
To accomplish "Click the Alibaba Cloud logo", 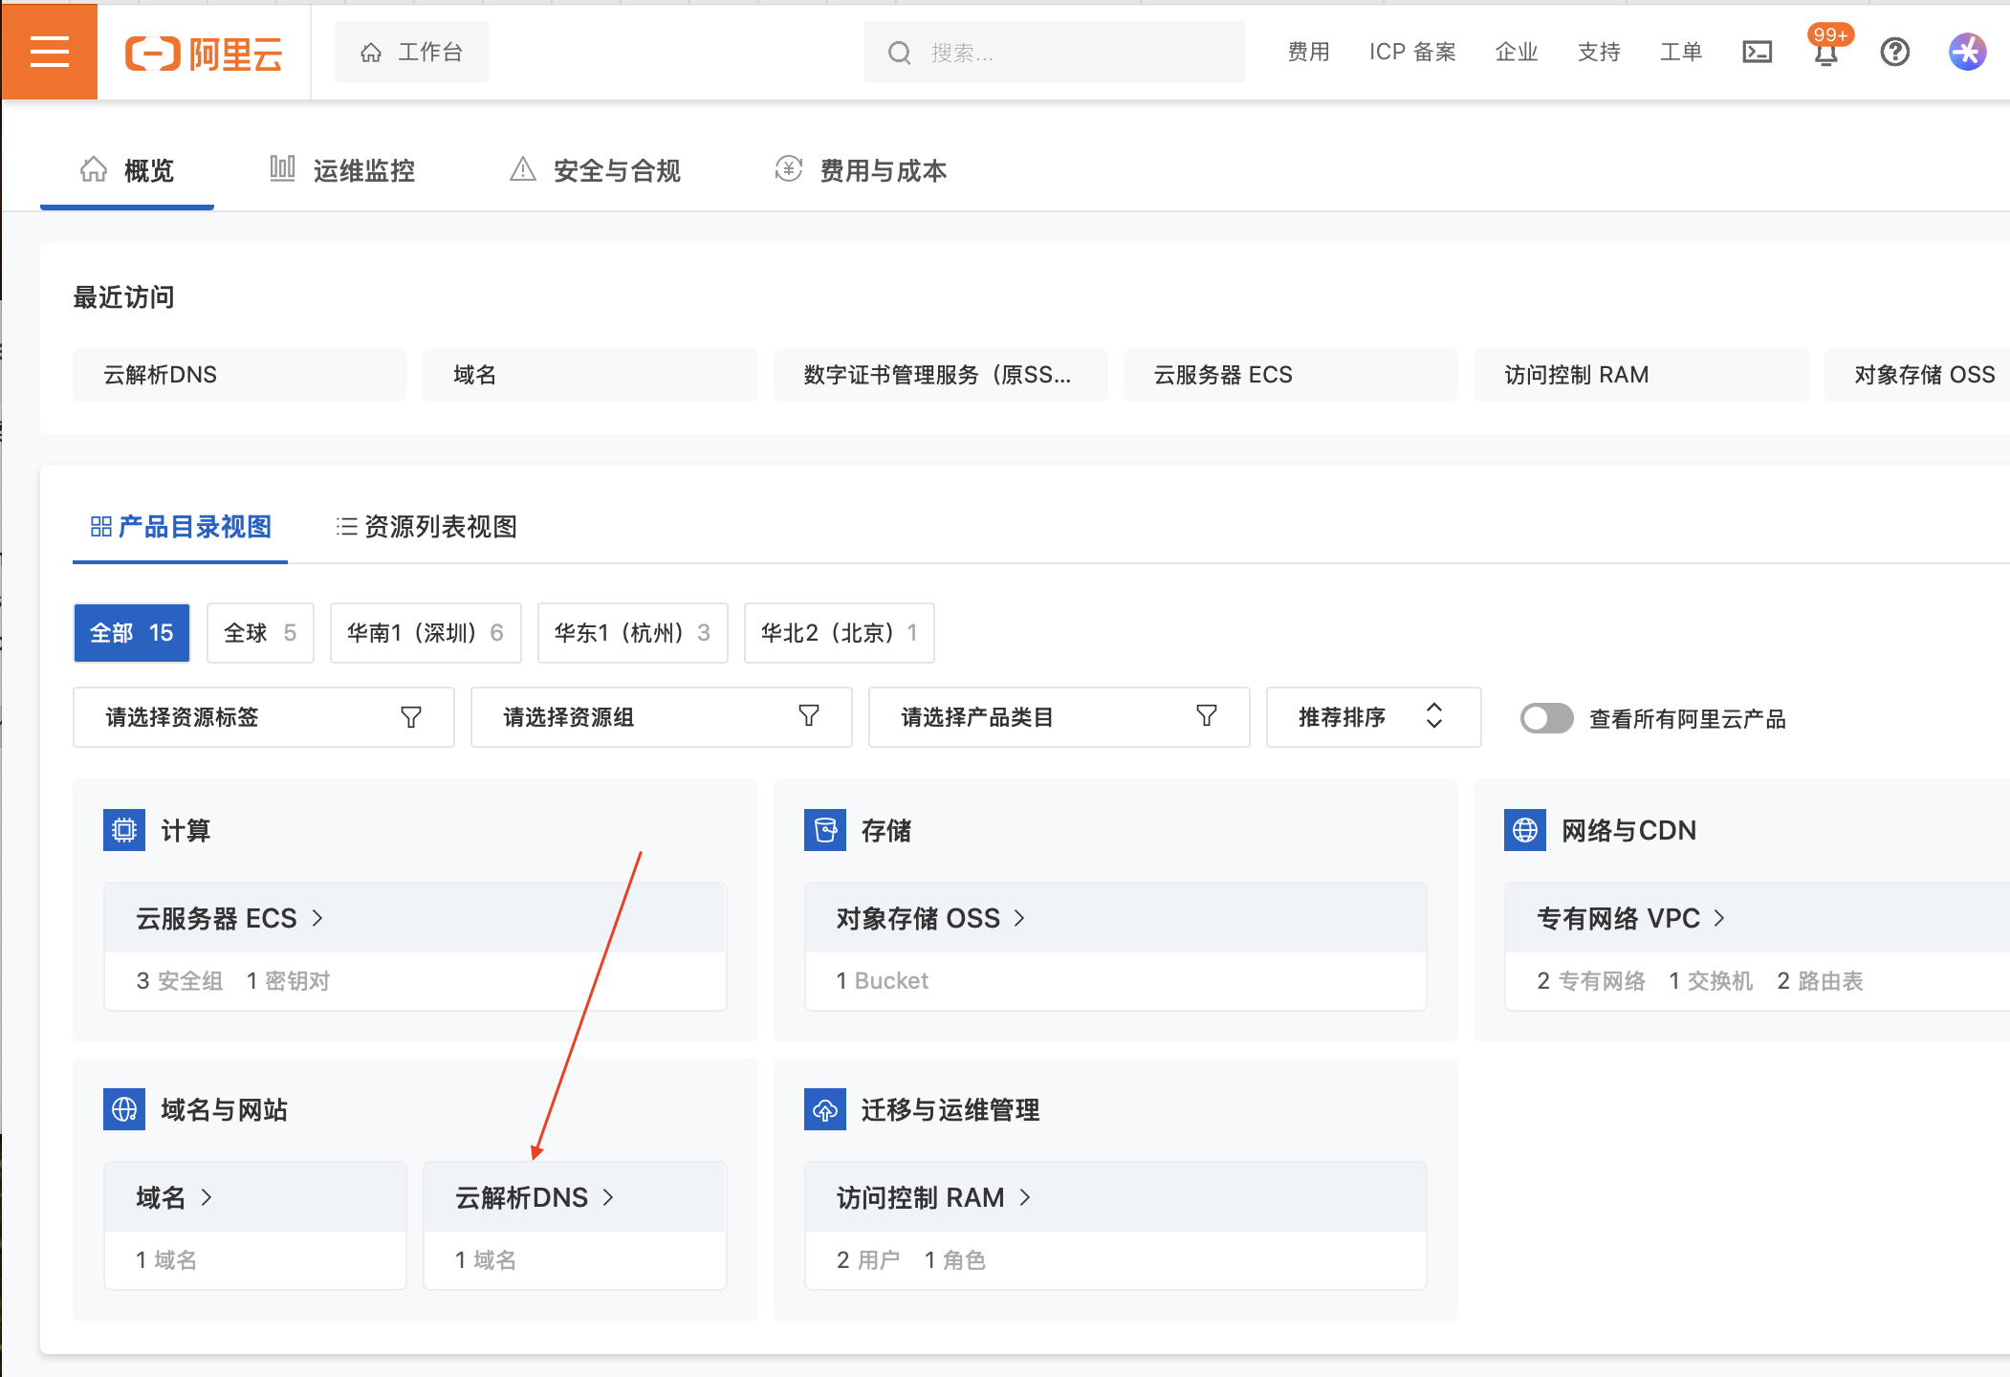I will coord(204,53).
